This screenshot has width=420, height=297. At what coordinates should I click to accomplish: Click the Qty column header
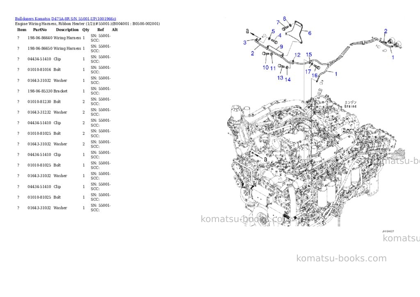86,29
